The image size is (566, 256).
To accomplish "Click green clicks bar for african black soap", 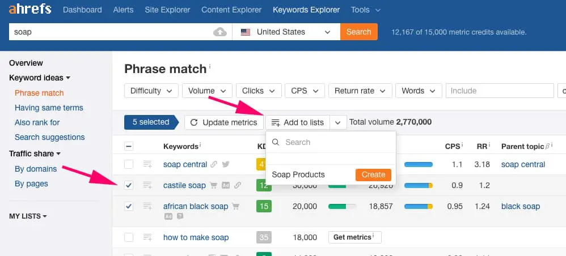I will (342, 207).
